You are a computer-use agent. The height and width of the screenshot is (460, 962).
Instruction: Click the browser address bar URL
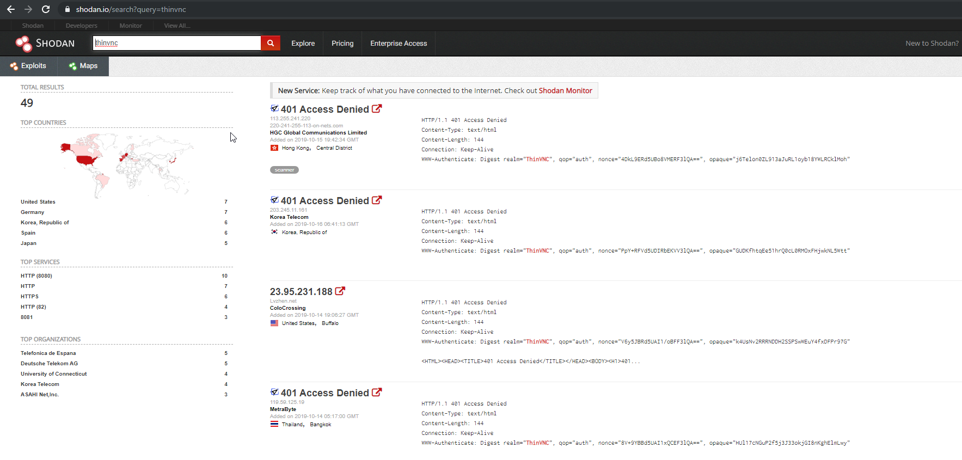tap(131, 9)
